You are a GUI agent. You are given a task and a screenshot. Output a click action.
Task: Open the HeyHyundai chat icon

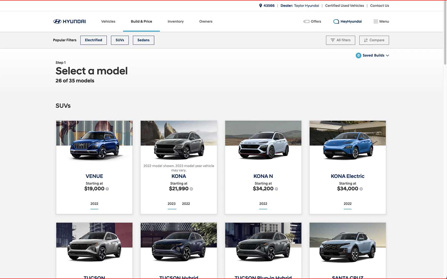[x=336, y=21]
